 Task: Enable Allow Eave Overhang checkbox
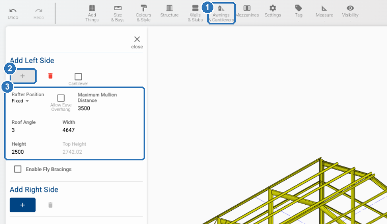point(61,98)
